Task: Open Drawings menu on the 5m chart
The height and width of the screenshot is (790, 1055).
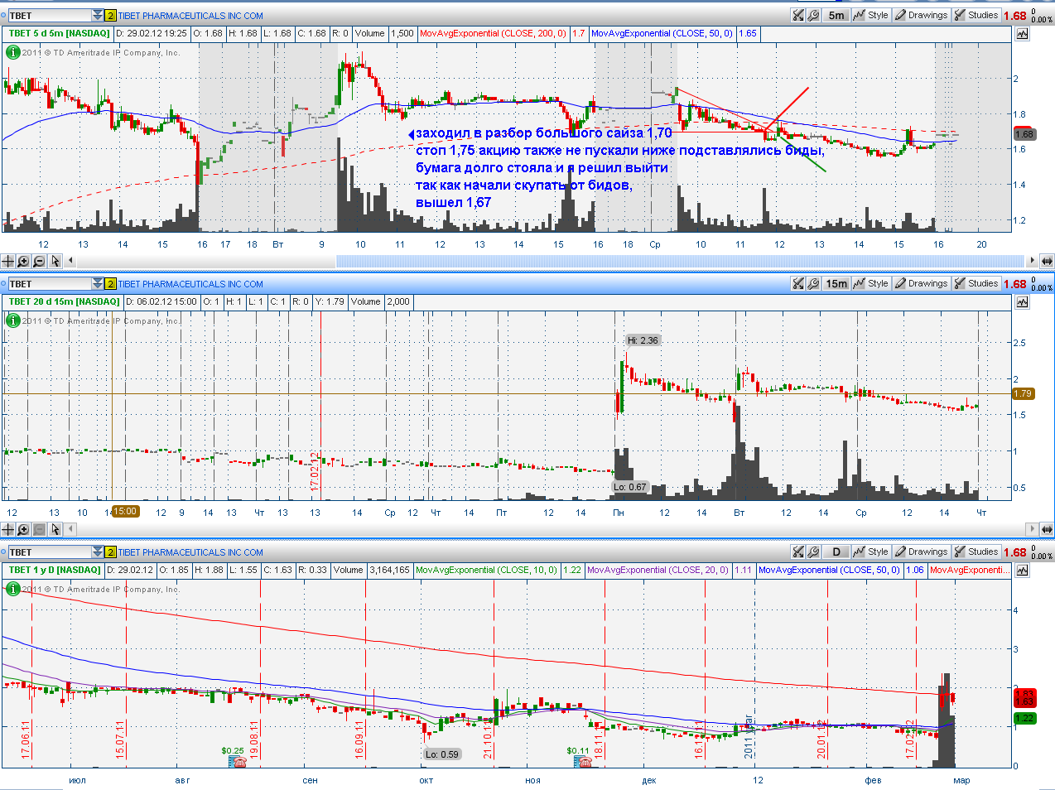Action: click(x=921, y=15)
